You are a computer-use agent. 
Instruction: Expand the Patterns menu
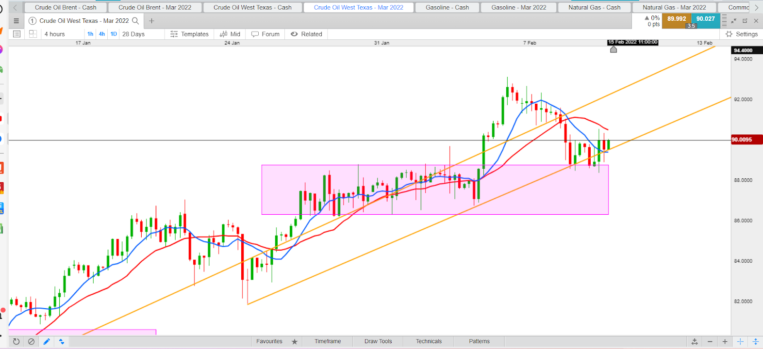[479, 341]
